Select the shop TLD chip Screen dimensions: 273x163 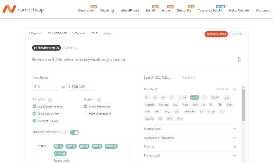tap(212, 112)
